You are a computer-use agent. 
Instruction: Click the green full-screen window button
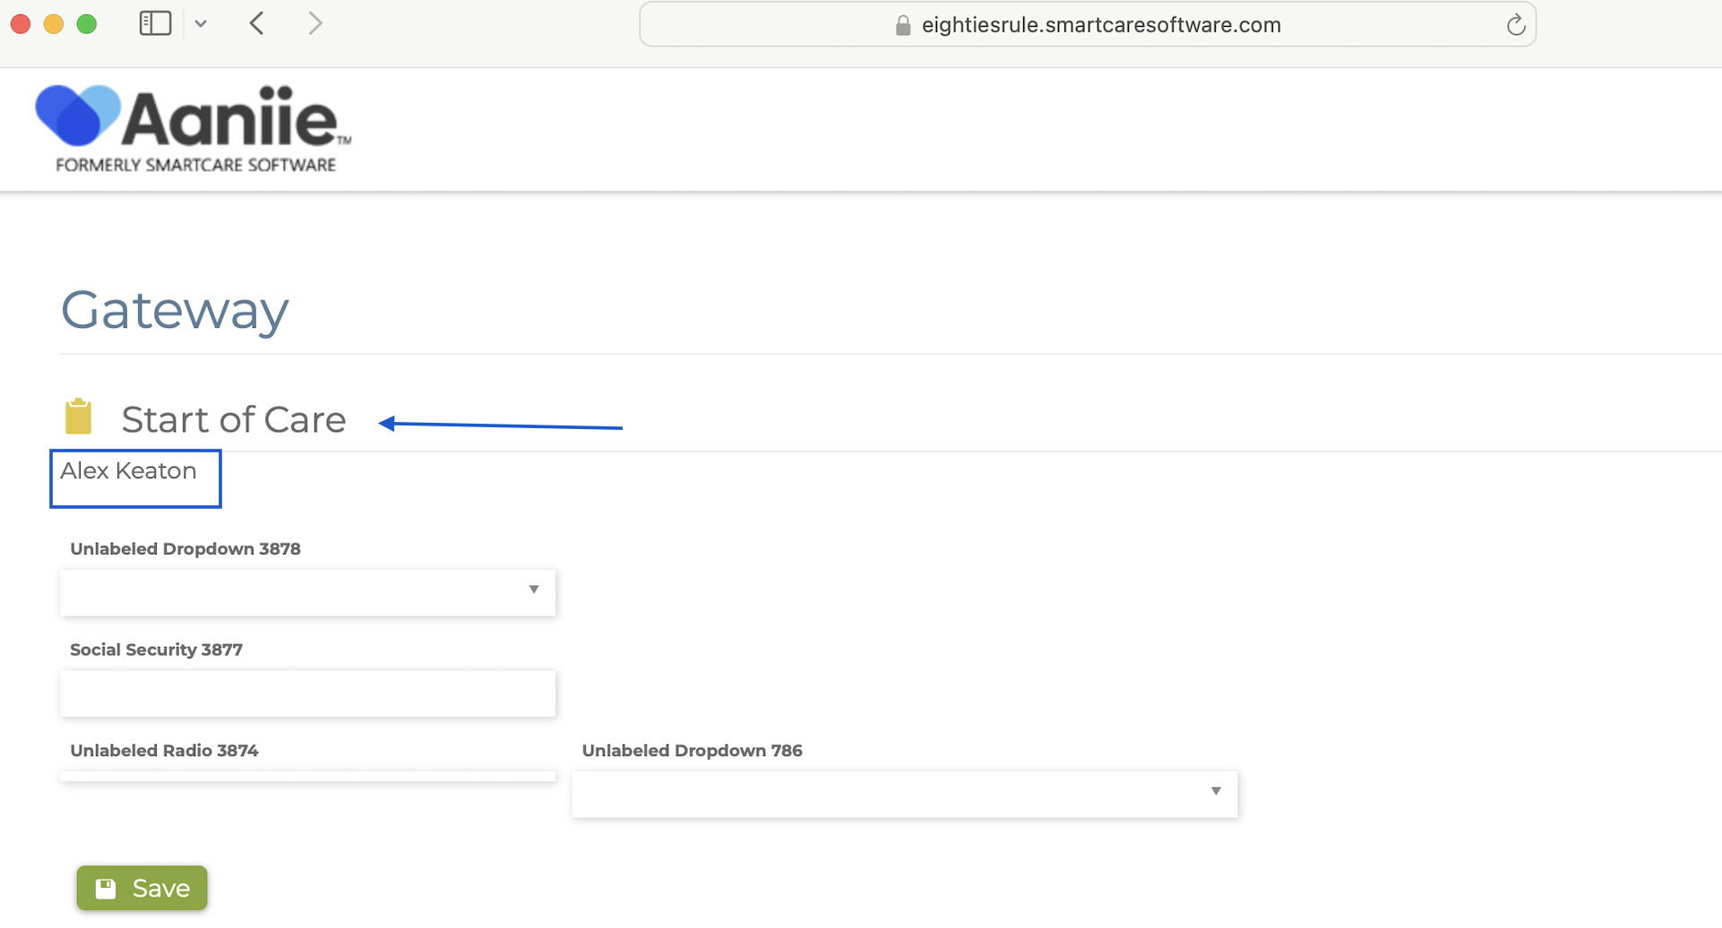[x=87, y=24]
